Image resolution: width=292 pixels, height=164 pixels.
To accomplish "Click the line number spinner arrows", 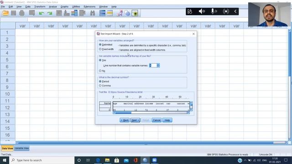I will pos(158,66).
